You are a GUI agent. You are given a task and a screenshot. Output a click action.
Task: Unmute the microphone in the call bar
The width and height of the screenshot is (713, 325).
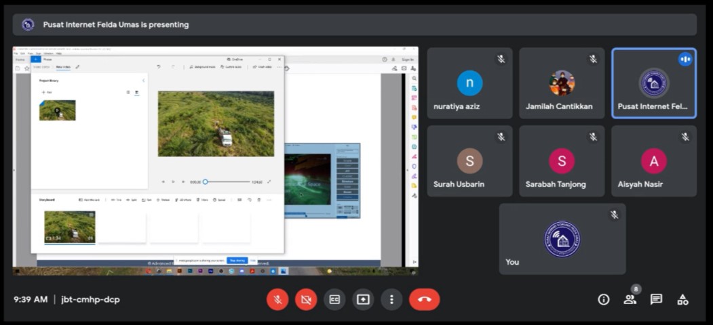pos(277,299)
